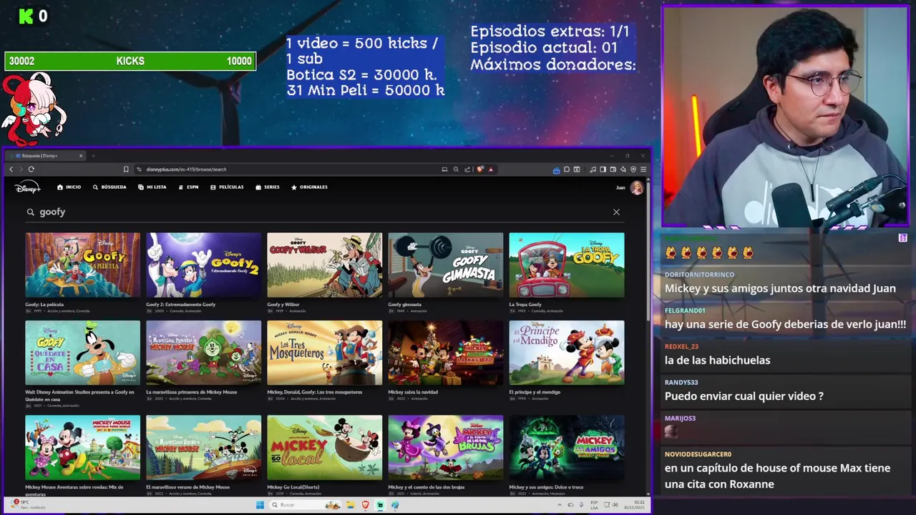Open MI LISTA in Disney+ navigation
This screenshot has width=916, height=515.
[152, 187]
